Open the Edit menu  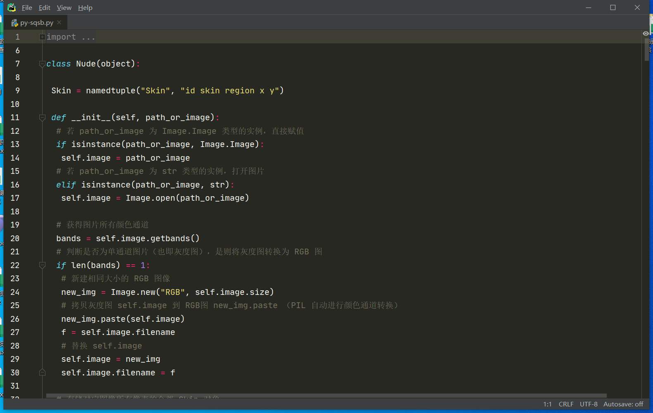[44, 7]
